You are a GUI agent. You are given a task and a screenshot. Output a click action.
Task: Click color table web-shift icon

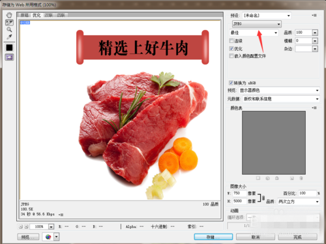click(x=267, y=178)
